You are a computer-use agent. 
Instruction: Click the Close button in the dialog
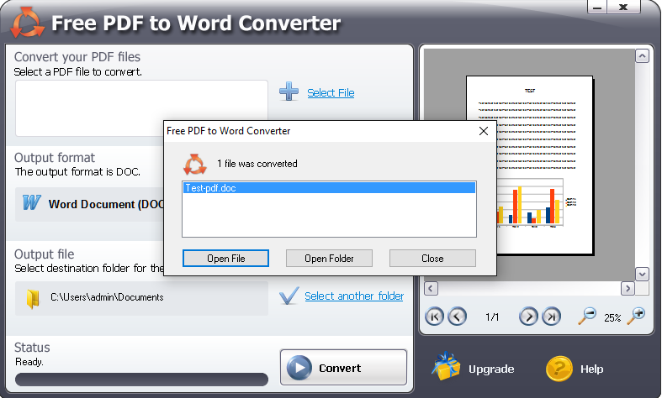[432, 259]
